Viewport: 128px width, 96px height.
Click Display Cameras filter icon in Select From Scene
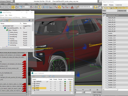point(111,8)
